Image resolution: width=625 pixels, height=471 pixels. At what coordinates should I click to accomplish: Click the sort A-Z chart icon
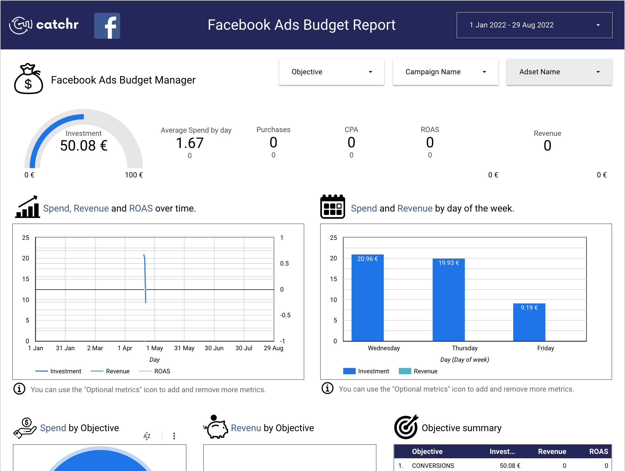pos(147,436)
